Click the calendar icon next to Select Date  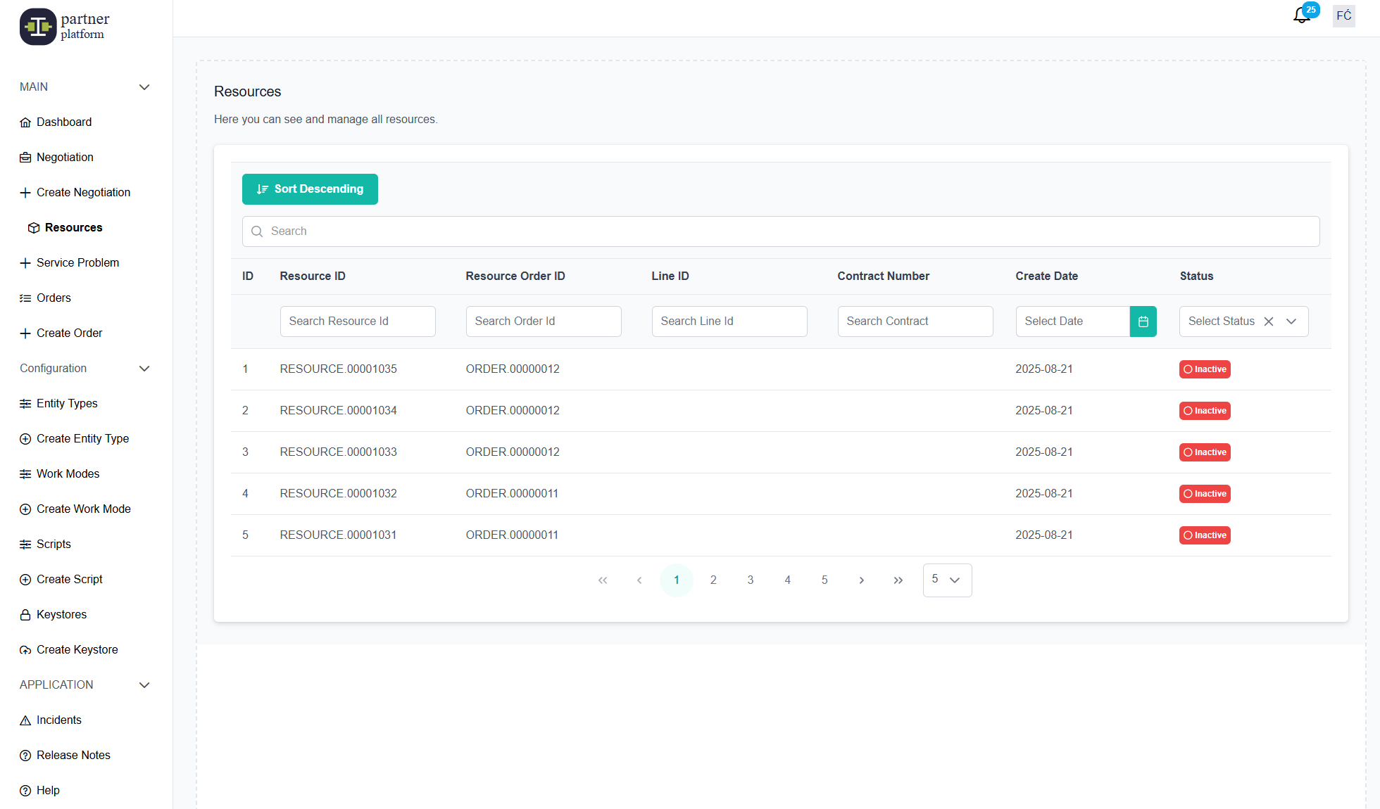click(1143, 321)
